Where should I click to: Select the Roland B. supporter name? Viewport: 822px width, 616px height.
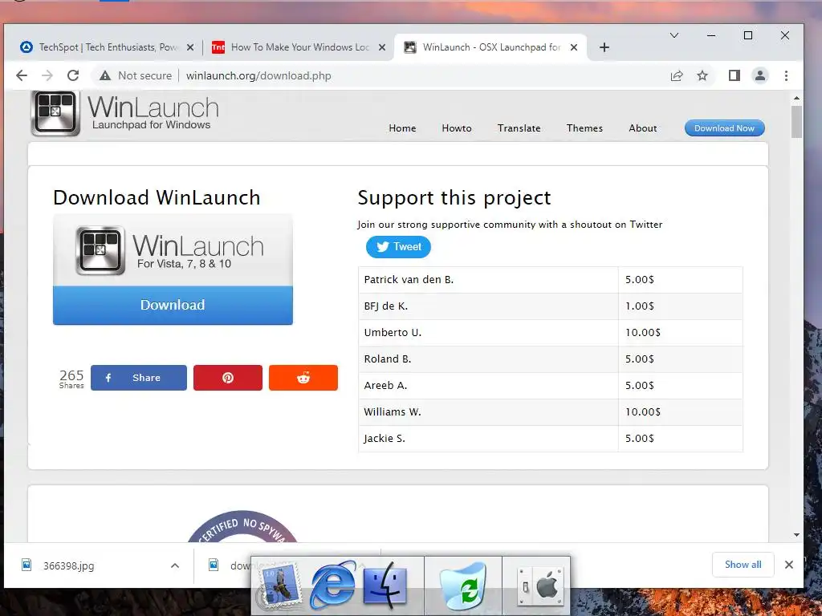(x=388, y=359)
